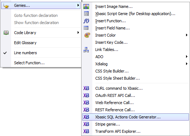Click the Insert Color palette icon

click(87, 35)
